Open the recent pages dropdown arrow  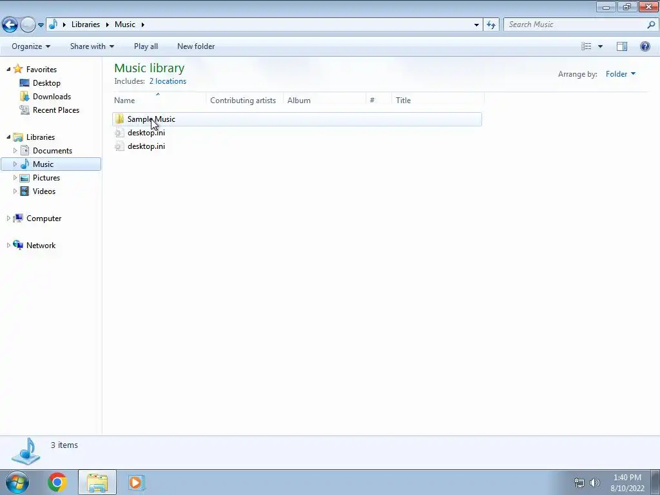[x=41, y=25]
